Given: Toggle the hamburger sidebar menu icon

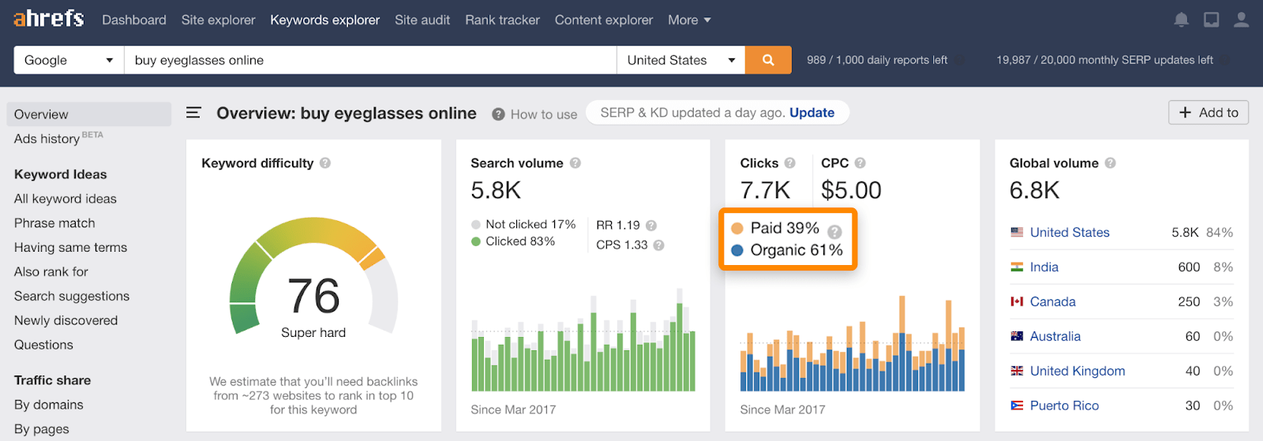Looking at the screenshot, I should (x=193, y=114).
